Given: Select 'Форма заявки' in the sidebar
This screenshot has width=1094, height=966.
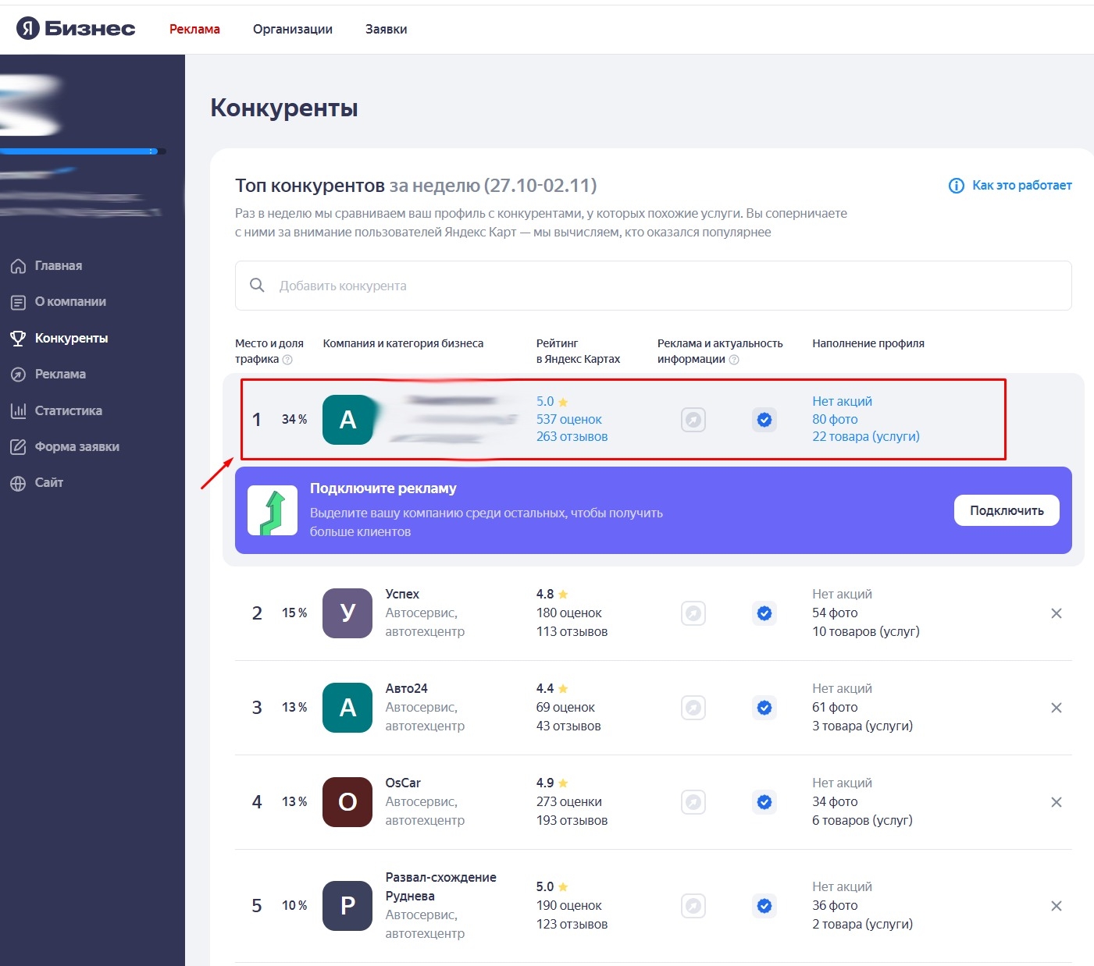Looking at the screenshot, I should click(77, 447).
